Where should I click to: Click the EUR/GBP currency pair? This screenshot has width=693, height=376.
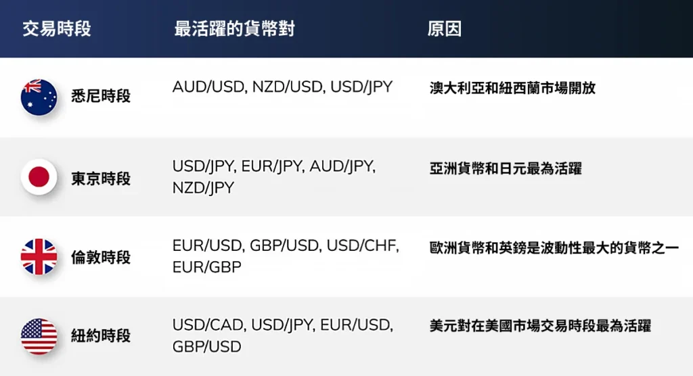(206, 267)
